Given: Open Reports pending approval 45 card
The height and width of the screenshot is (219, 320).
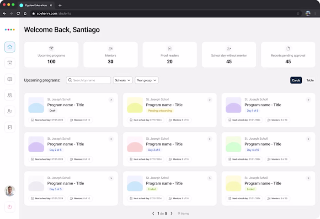Looking at the screenshot, I should pos(288,55).
